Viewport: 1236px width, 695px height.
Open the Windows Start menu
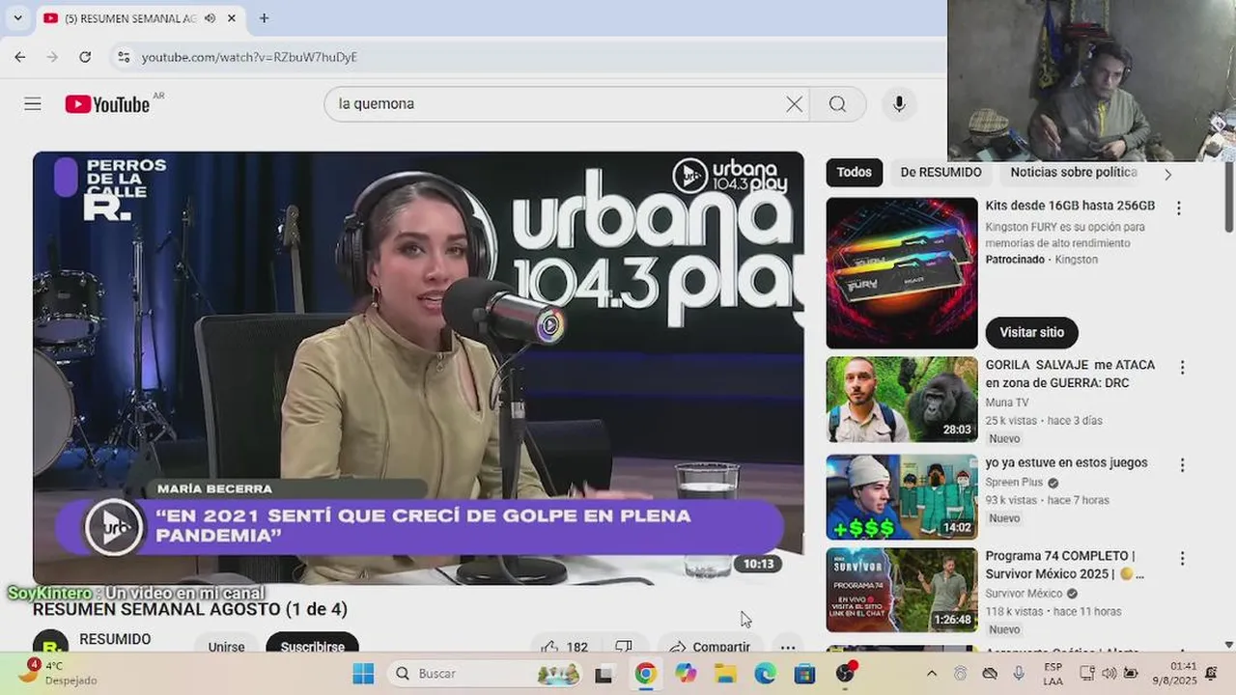tap(363, 674)
